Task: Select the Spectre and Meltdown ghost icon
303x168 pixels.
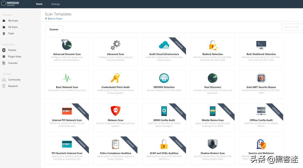Action: tap(261, 144)
